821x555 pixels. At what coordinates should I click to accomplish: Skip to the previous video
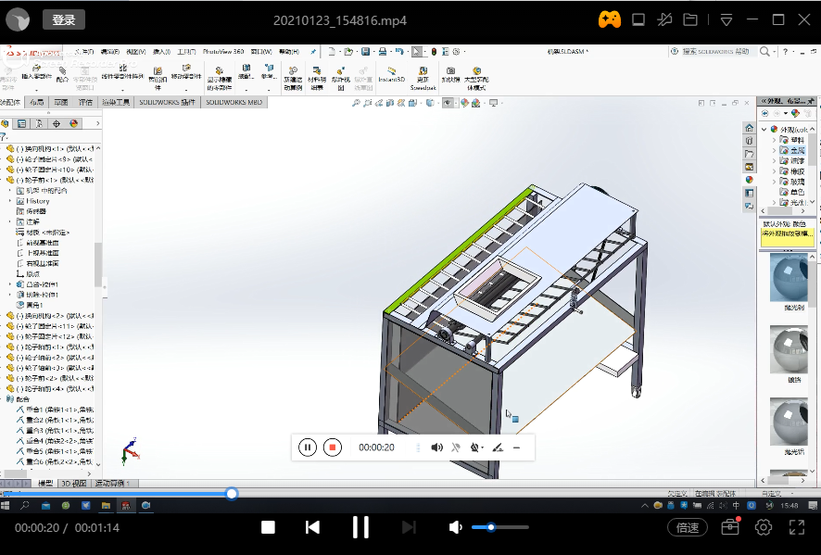(x=312, y=527)
